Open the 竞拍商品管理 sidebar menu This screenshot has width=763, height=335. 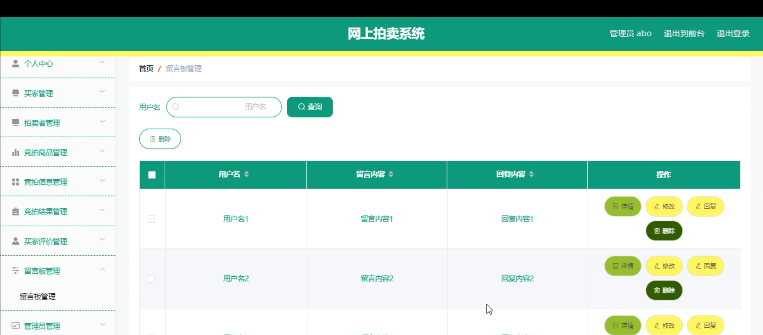click(x=58, y=152)
